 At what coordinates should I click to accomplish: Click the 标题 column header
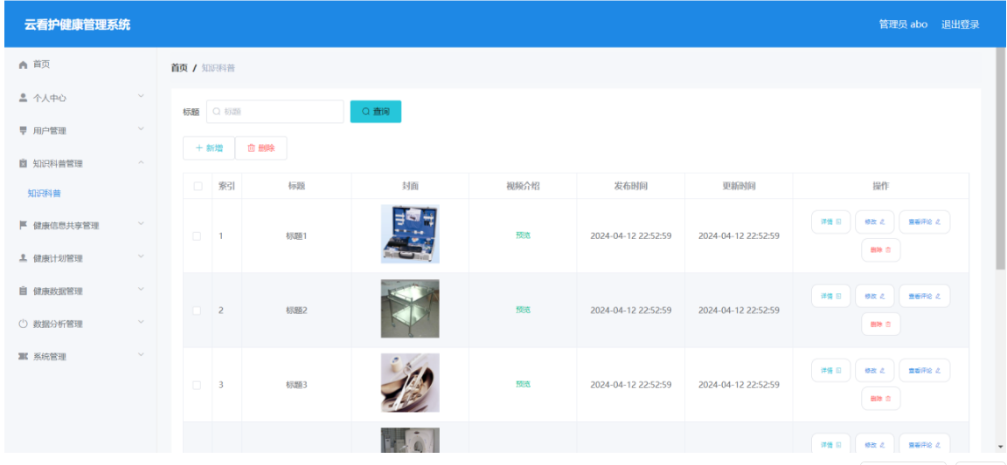coord(296,187)
